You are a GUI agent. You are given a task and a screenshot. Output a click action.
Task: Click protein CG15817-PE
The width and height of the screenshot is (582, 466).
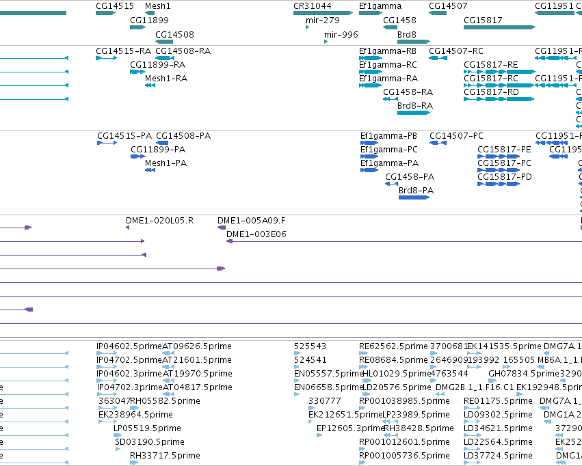click(499, 156)
